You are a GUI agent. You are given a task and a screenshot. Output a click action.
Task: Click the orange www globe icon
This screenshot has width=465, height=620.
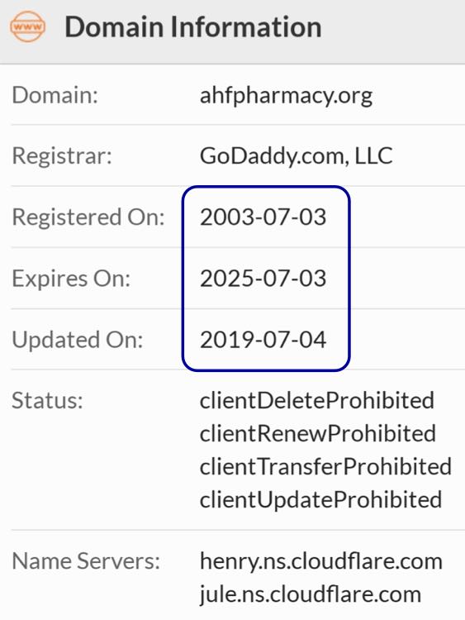(27, 27)
